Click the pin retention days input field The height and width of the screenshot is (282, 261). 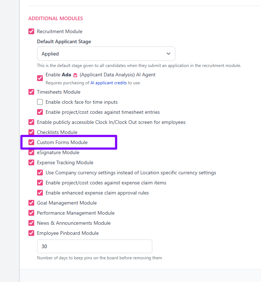click(x=95, y=246)
